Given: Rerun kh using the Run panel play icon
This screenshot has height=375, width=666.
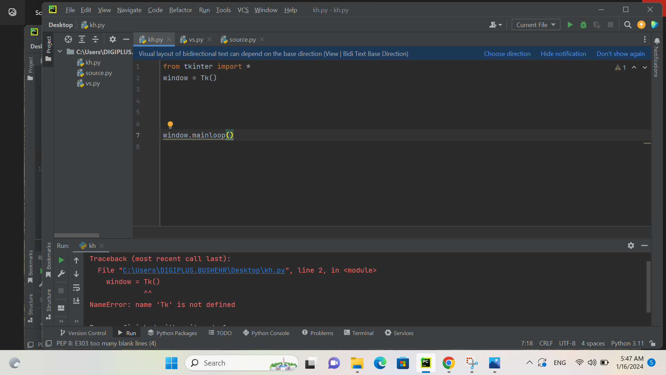Looking at the screenshot, I should (x=61, y=260).
